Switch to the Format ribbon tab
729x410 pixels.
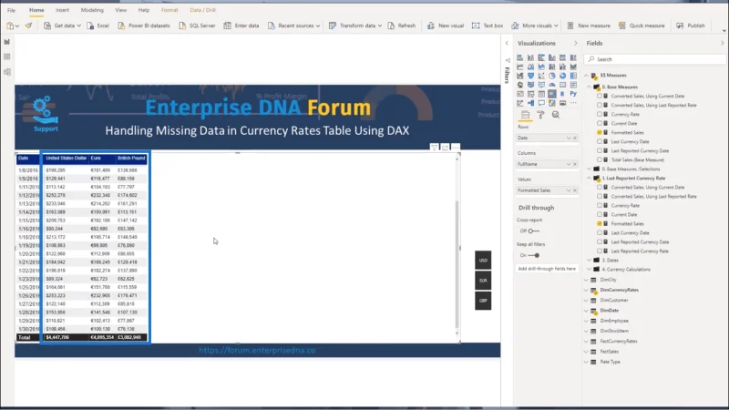click(169, 10)
